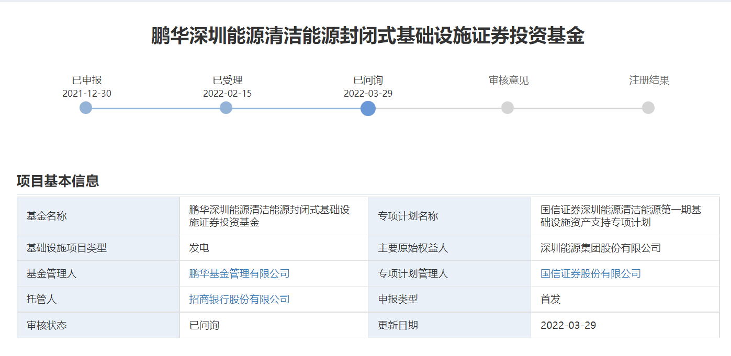Select the 审核意见 stage label
The height and width of the screenshot is (356, 731).
(x=509, y=80)
